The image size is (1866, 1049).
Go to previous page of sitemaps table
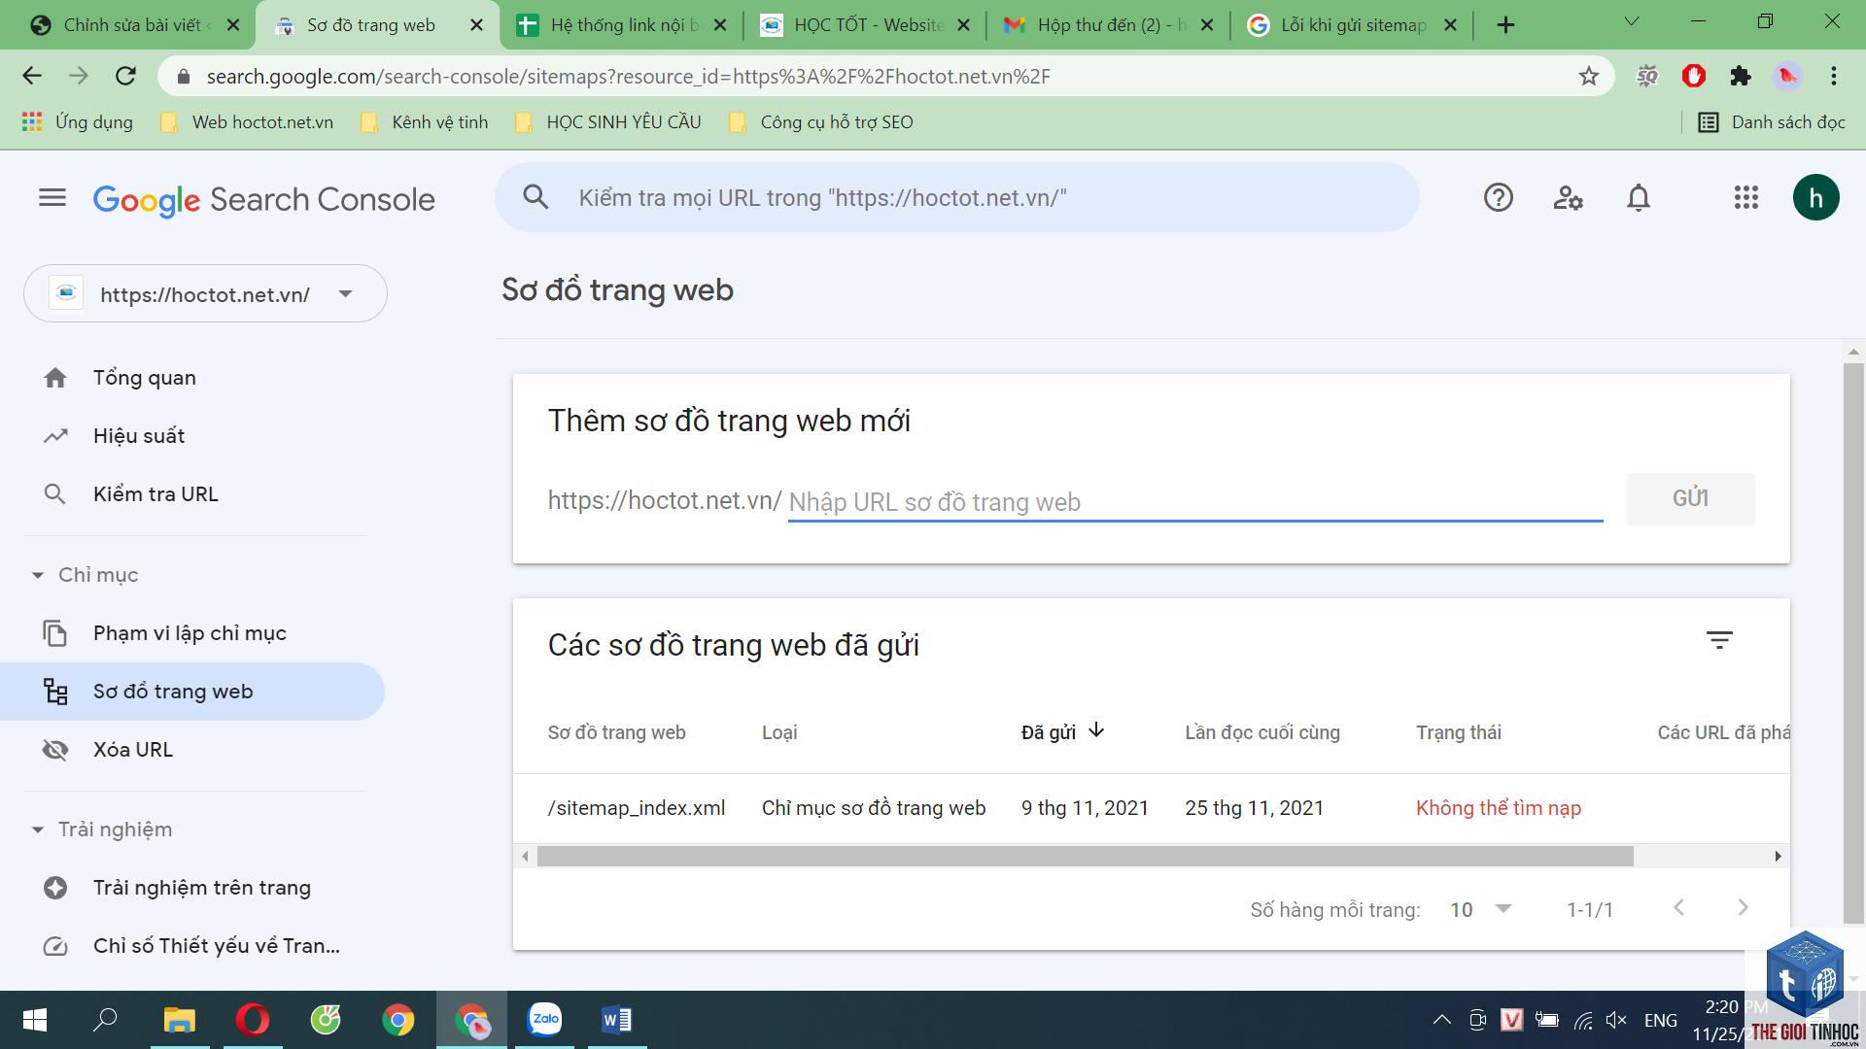click(1678, 908)
